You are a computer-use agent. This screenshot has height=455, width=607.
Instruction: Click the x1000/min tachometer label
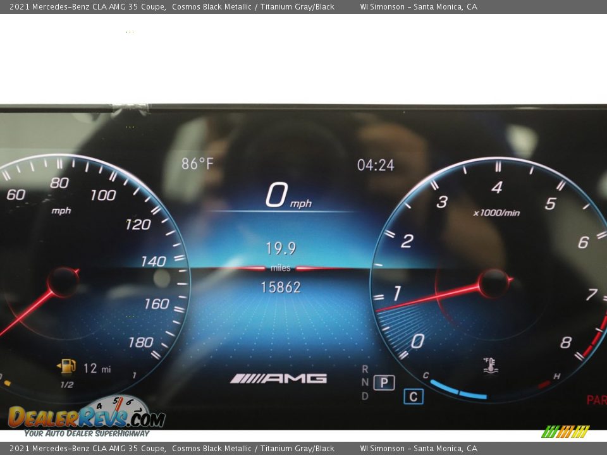pos(496,213)
